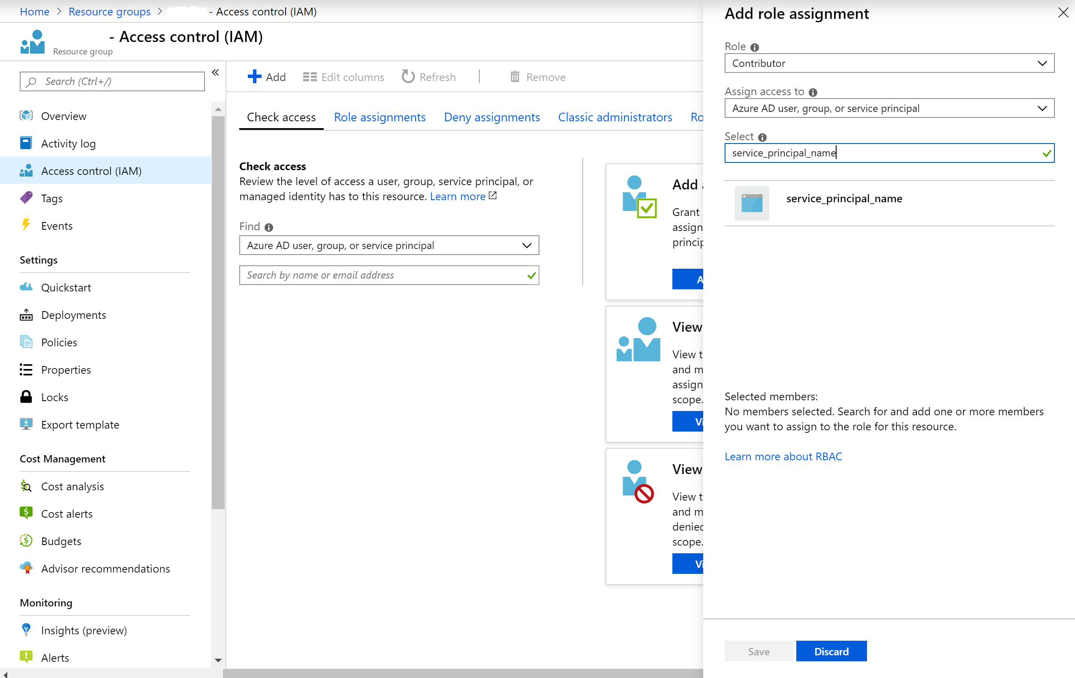Open the Find type dropdown

pos(389,245)
